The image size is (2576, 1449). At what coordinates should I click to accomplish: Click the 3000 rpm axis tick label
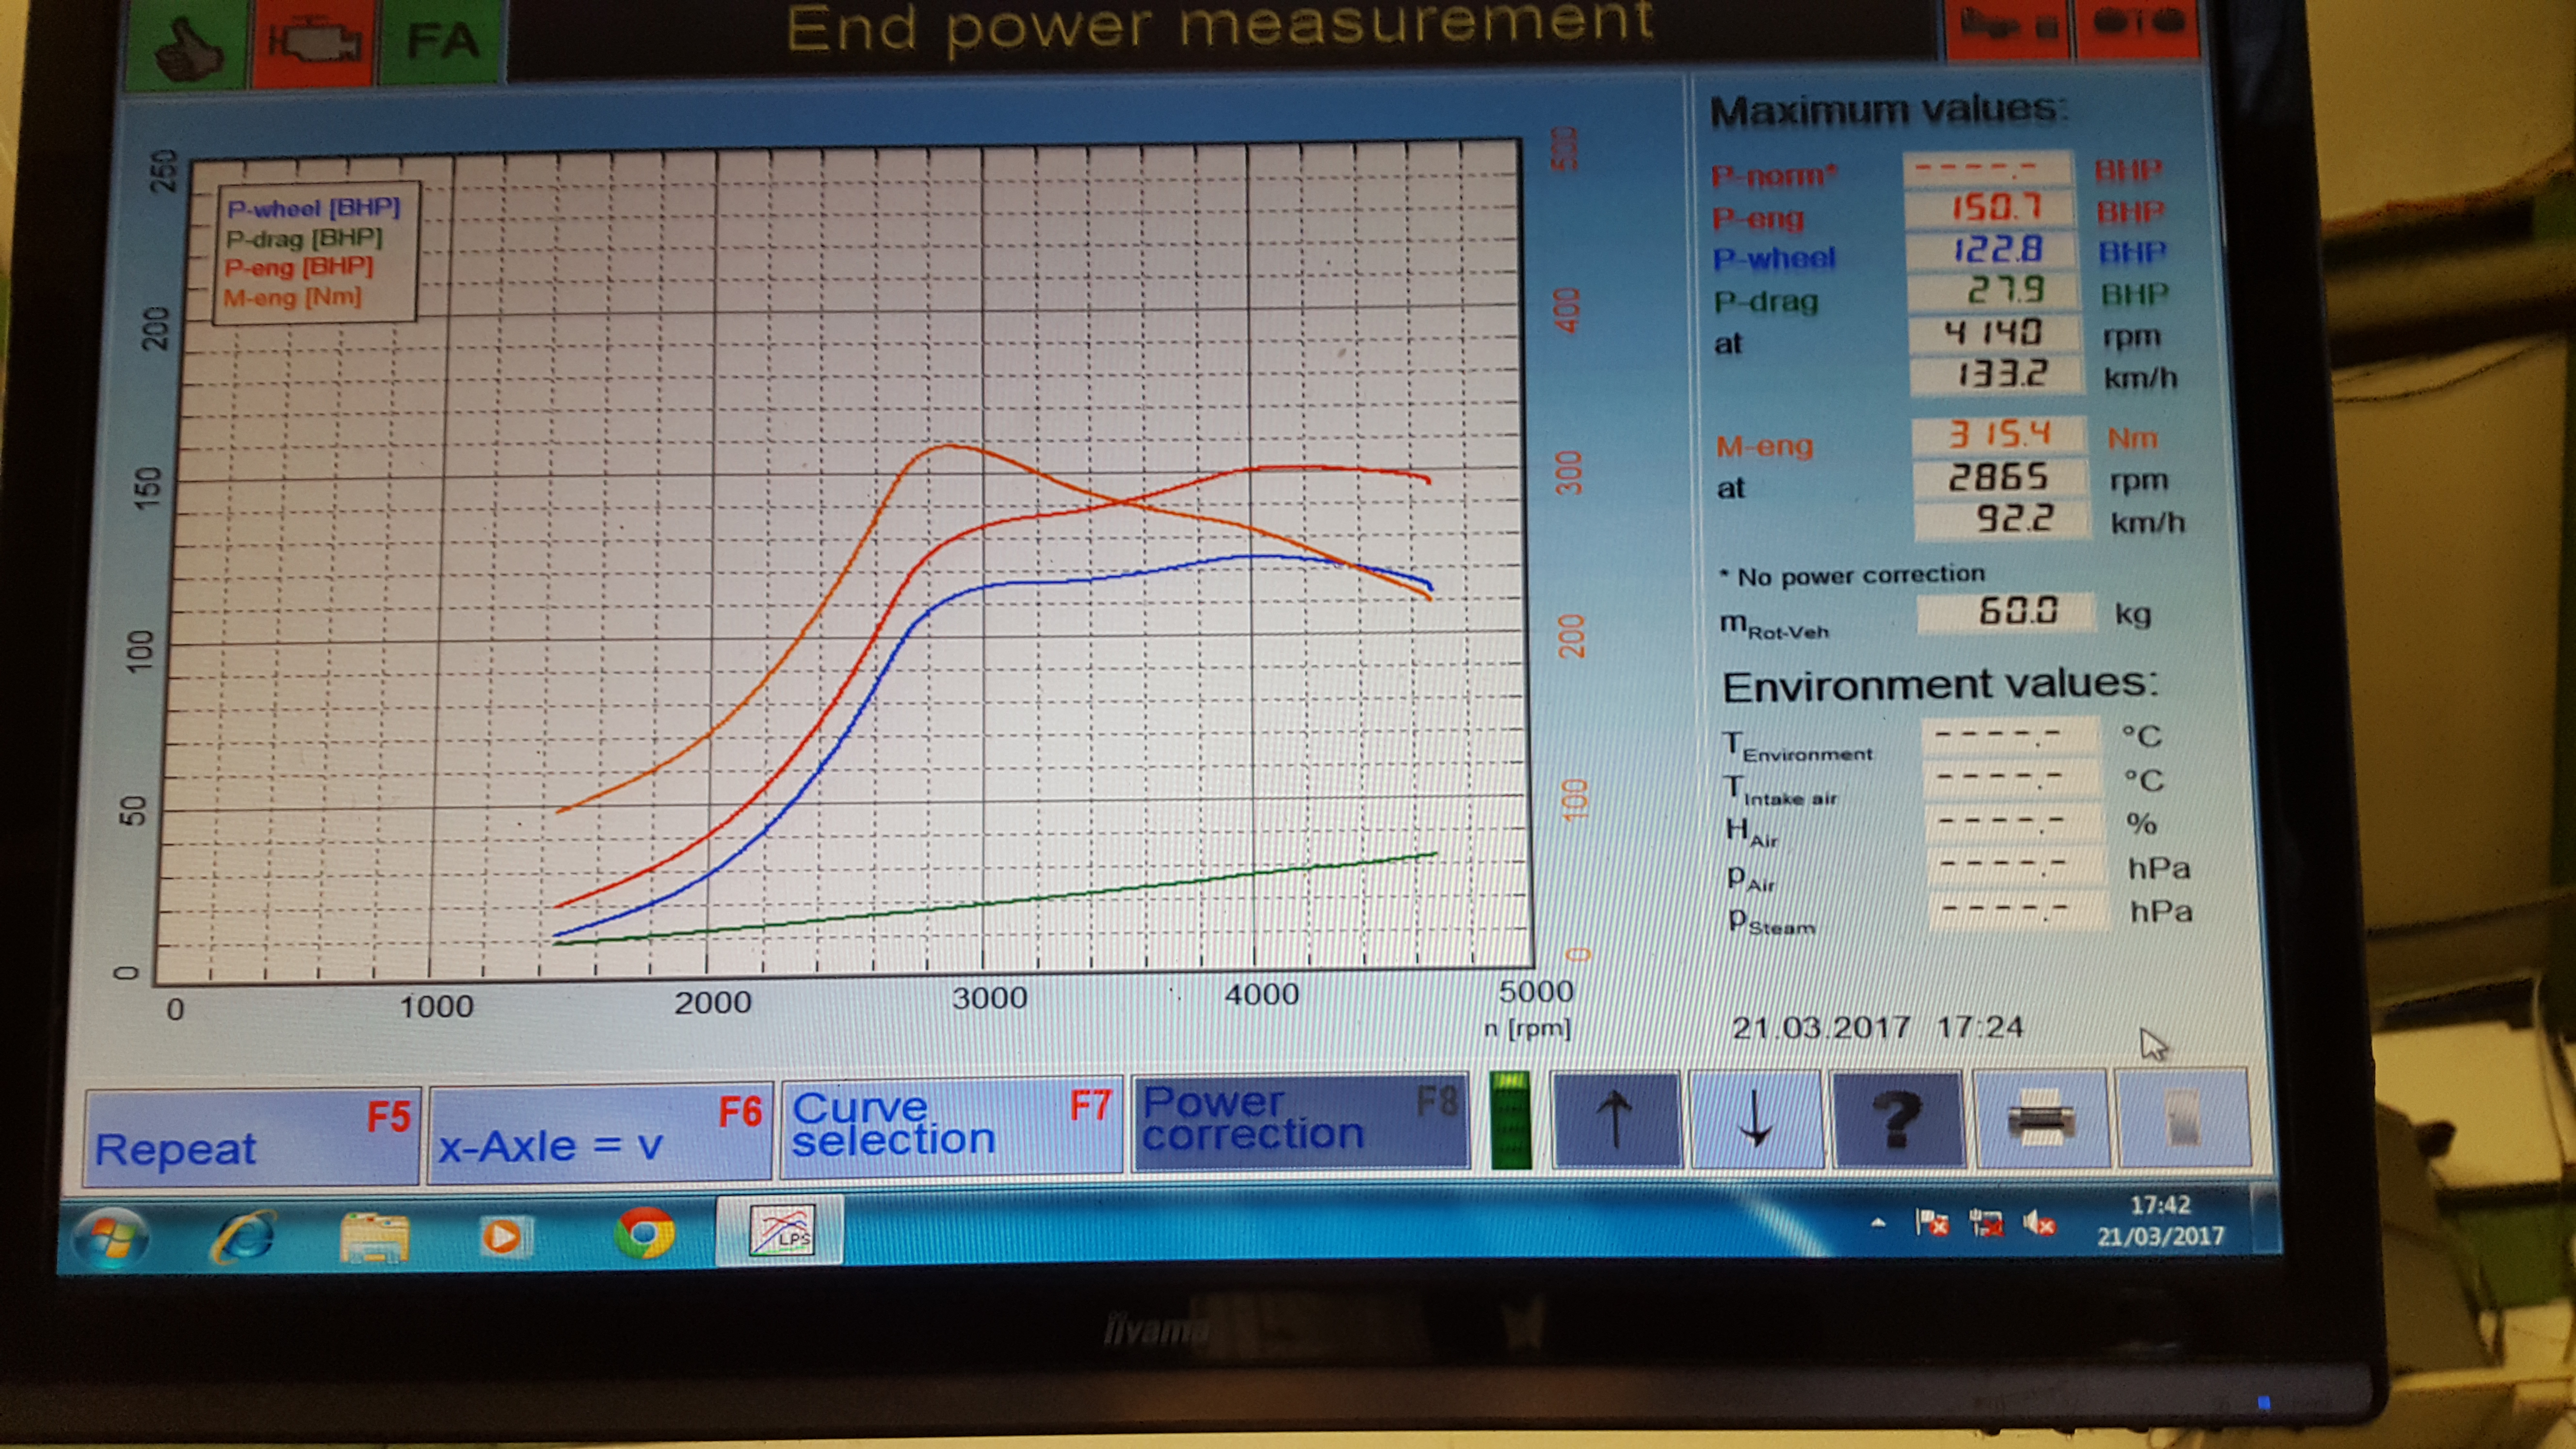click(989, 998)
